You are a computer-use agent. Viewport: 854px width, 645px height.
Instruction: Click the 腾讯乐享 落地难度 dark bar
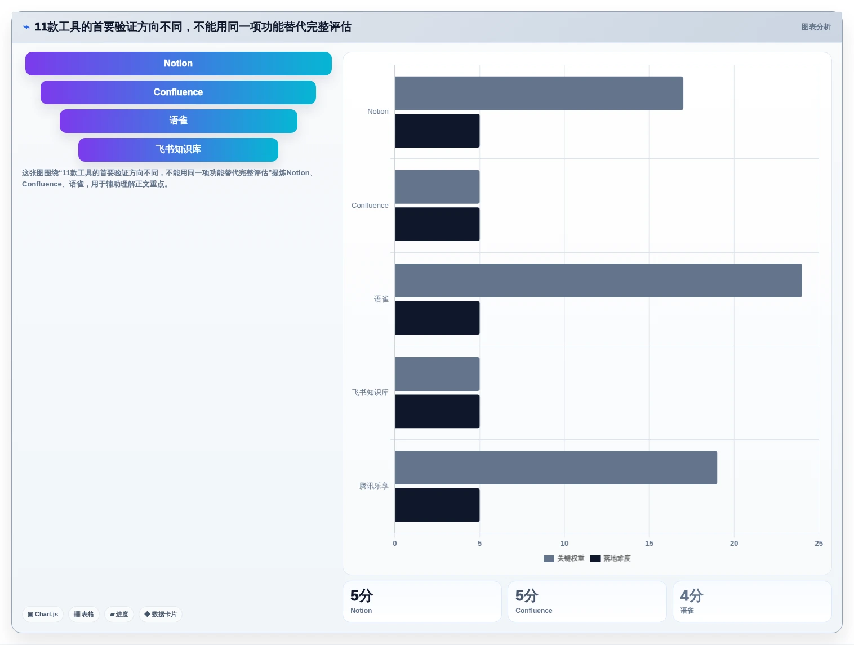click(x=437, y=505)
